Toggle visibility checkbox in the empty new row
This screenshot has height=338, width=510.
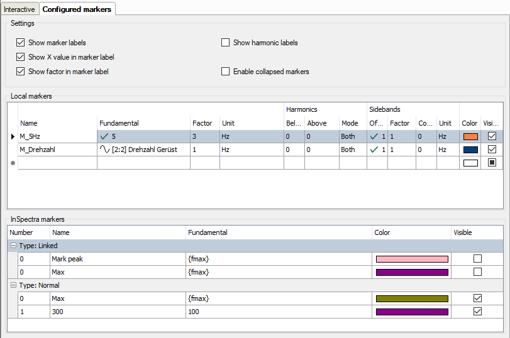[x=492, y=163]
